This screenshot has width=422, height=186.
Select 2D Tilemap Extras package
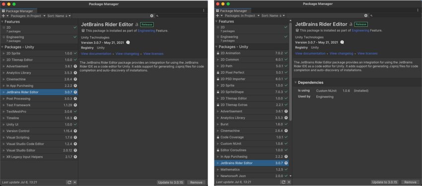tap(252, 105)
